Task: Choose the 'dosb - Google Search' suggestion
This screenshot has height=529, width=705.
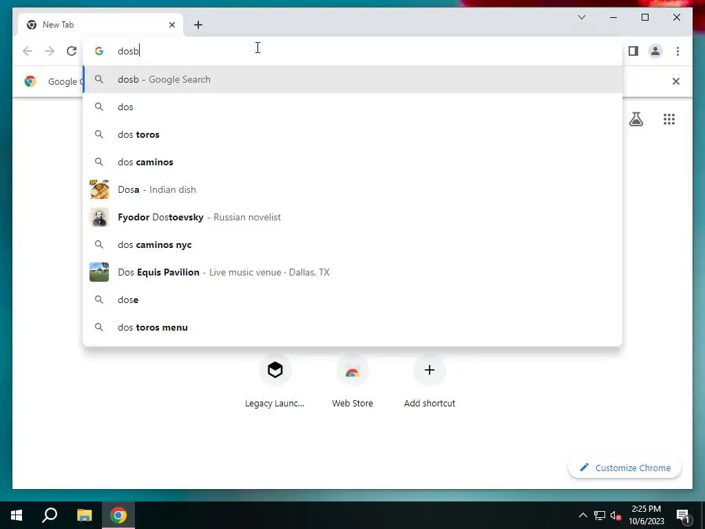Action: (353, 79)
